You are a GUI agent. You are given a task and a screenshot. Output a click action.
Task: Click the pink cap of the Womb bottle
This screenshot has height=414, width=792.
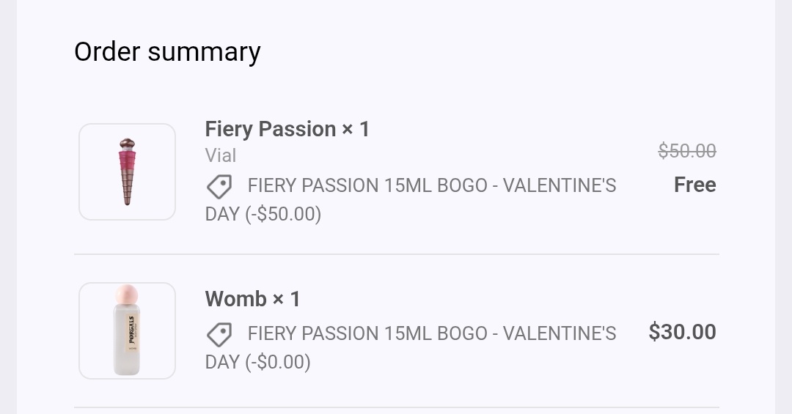[127, 295]
